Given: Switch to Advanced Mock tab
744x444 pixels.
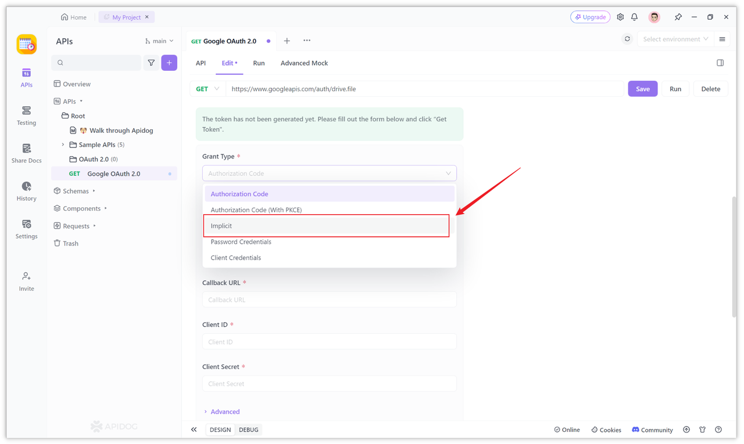Looking at the screenshot, I should [x=304, y=63].
